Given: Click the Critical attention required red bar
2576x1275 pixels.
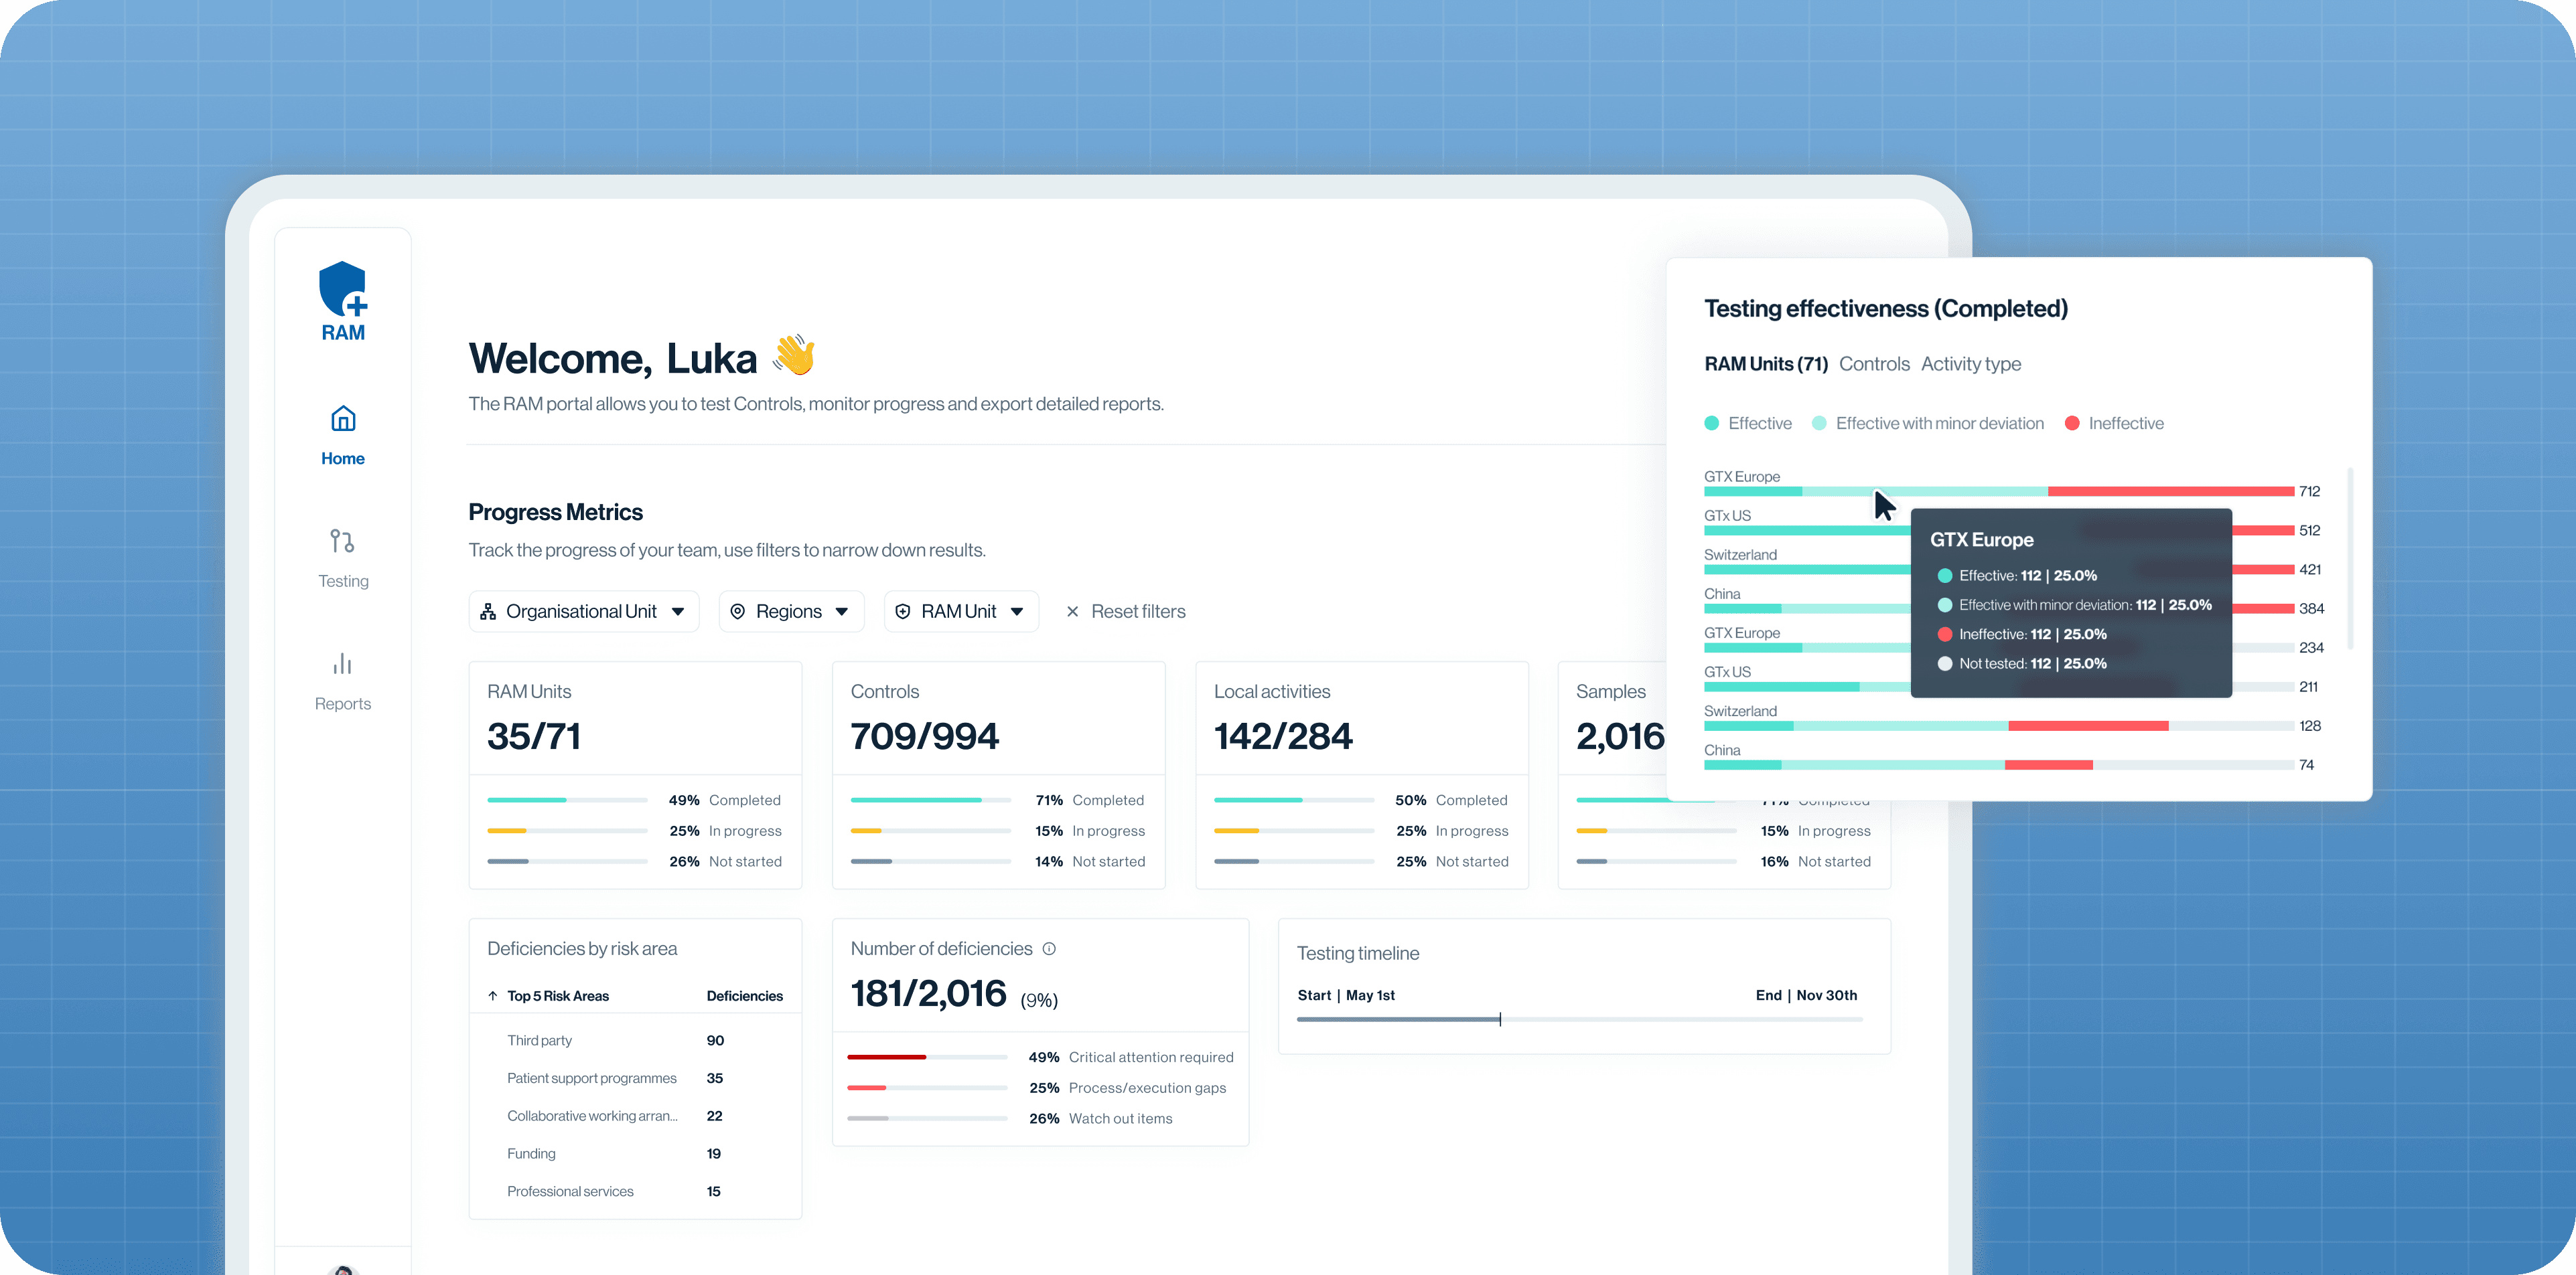Looking at the screenshot, I should [886, 1057].
